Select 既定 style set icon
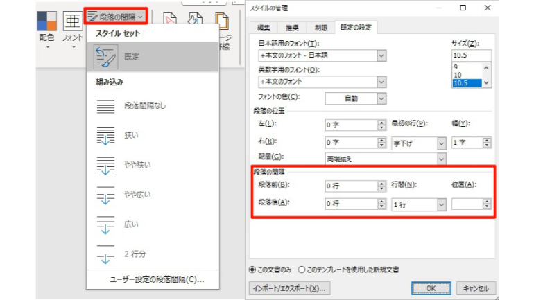The image size is (534, 300). click(x=107, y=58)
